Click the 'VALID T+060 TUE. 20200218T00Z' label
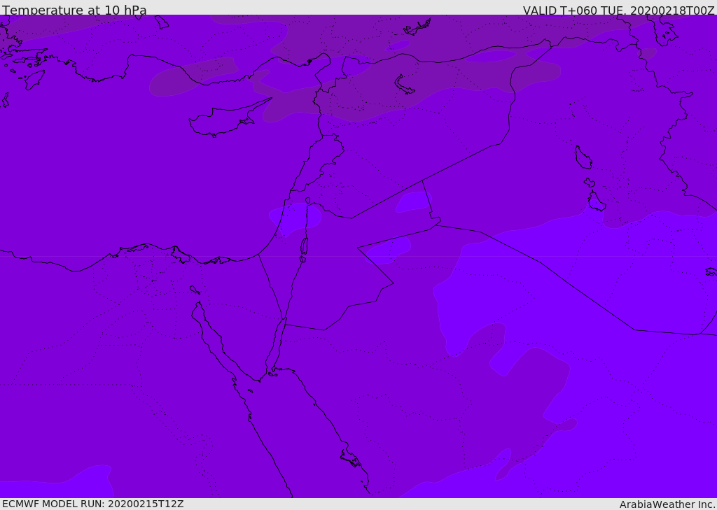The height and width of the screenshot is (510, 717). [619, 10]
